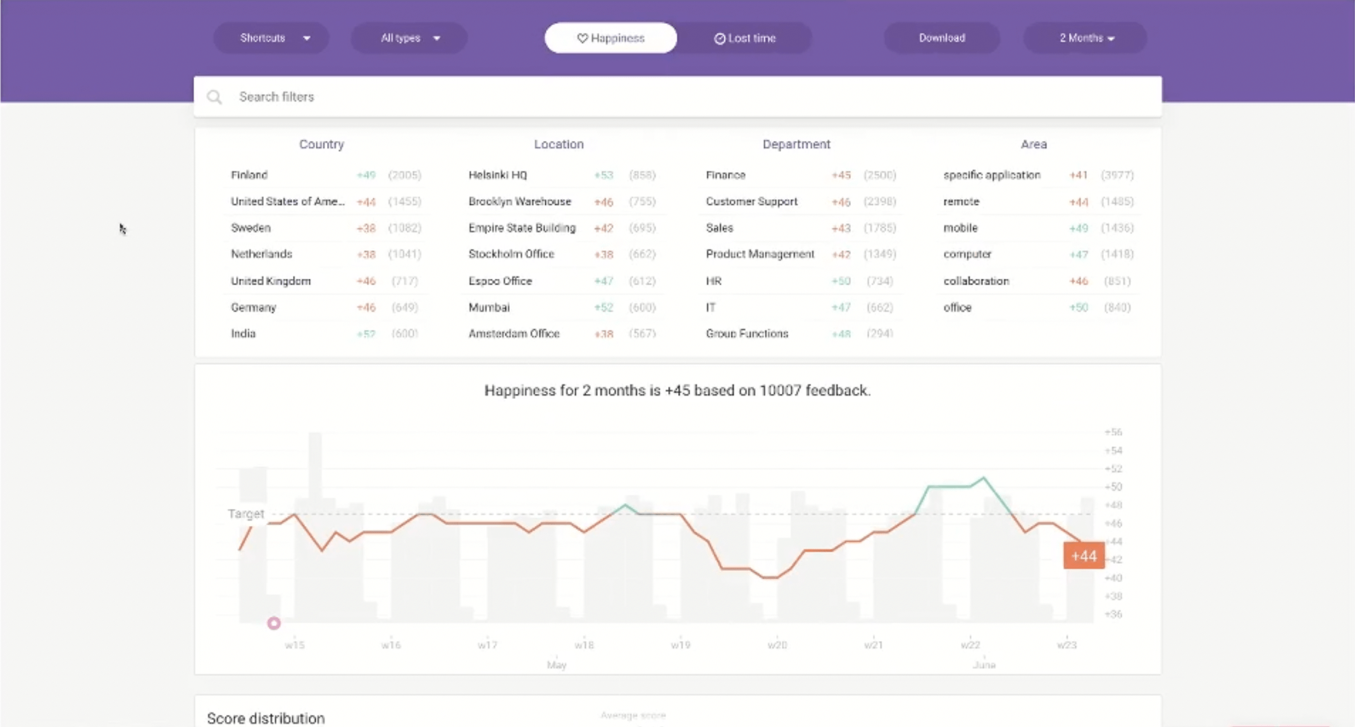Image resolution: width=1355 pixels, height=727 pixels.
Task: Switch to the Lost time view
Action: [745, 38]
